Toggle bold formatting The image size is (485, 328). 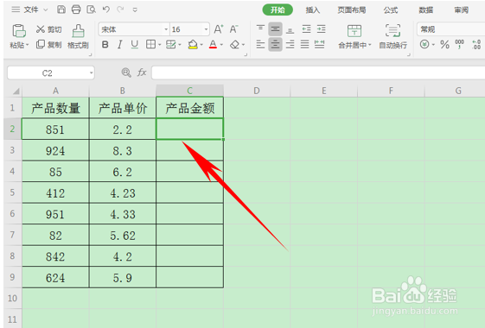(105, 45)
